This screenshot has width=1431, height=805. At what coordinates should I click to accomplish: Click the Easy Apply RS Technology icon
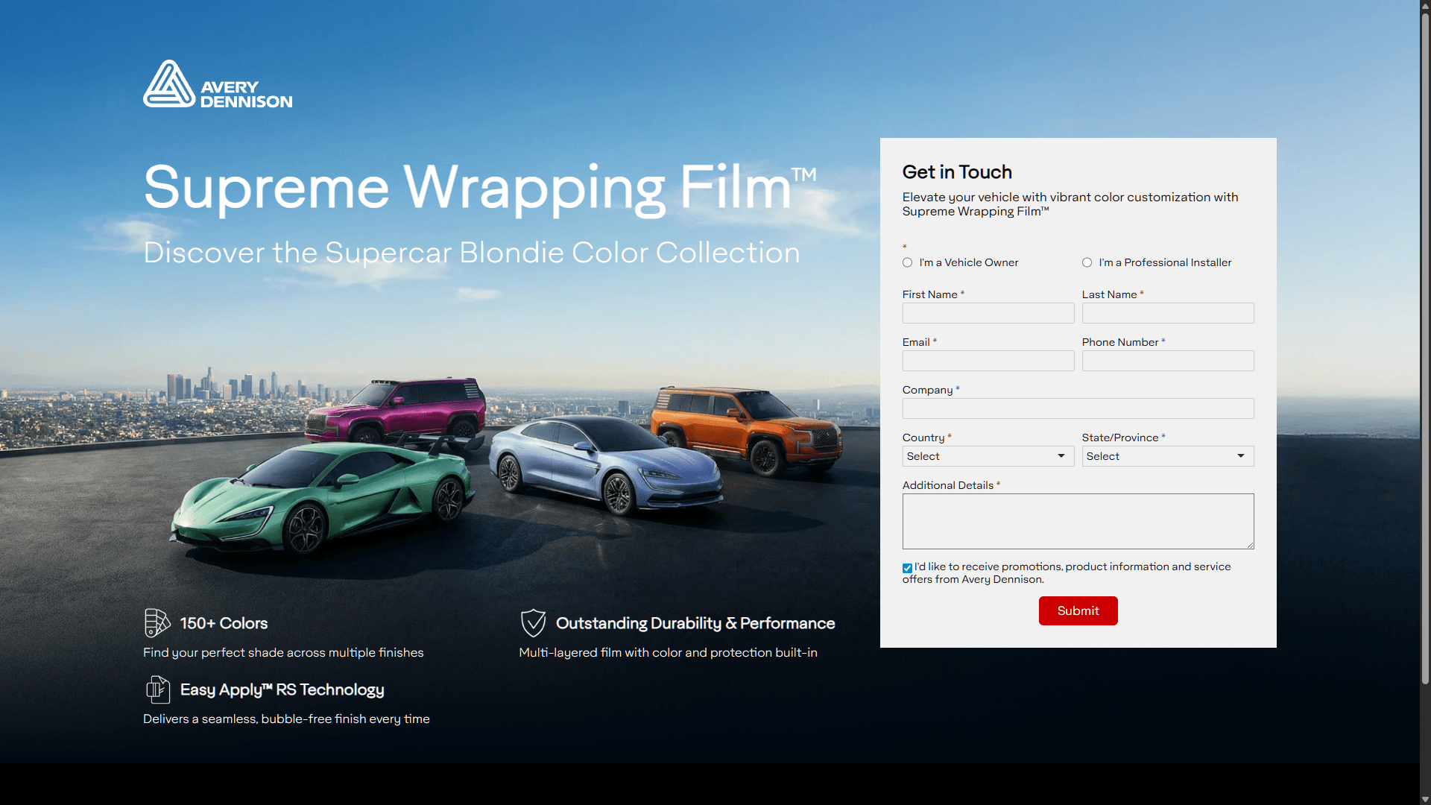tap(158, 689)
